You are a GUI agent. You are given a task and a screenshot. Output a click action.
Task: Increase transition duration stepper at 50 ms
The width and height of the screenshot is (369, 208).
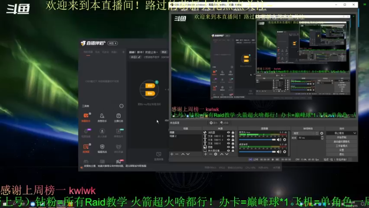[x=322, y=137]
